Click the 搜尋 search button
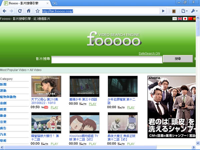 (x=178, y=59)
